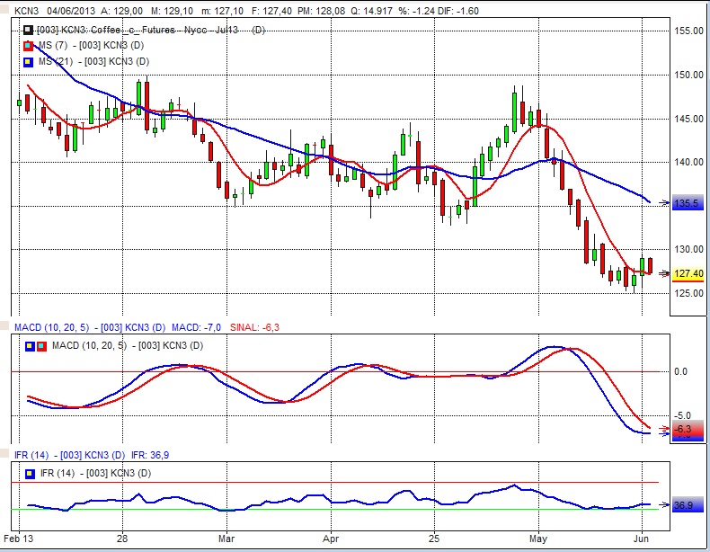
Task: Select the KCN3 Coffee Futures legend label
Action: (x=144, y=31)
